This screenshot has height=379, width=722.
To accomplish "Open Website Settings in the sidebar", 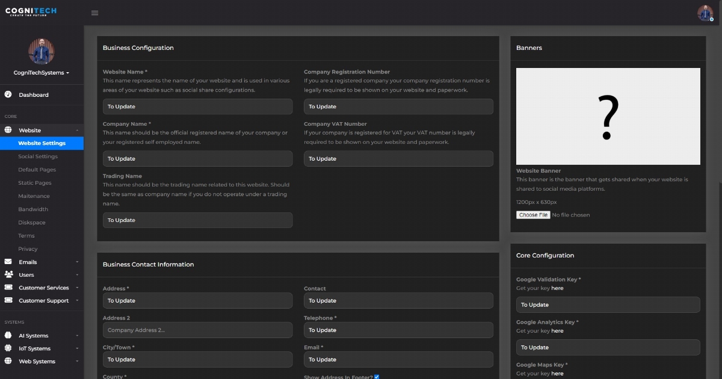I will pos(42,143).
